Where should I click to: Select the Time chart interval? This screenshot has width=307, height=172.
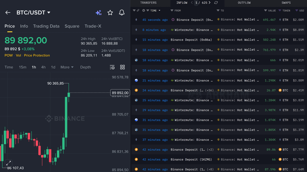[x=9, y=67]
